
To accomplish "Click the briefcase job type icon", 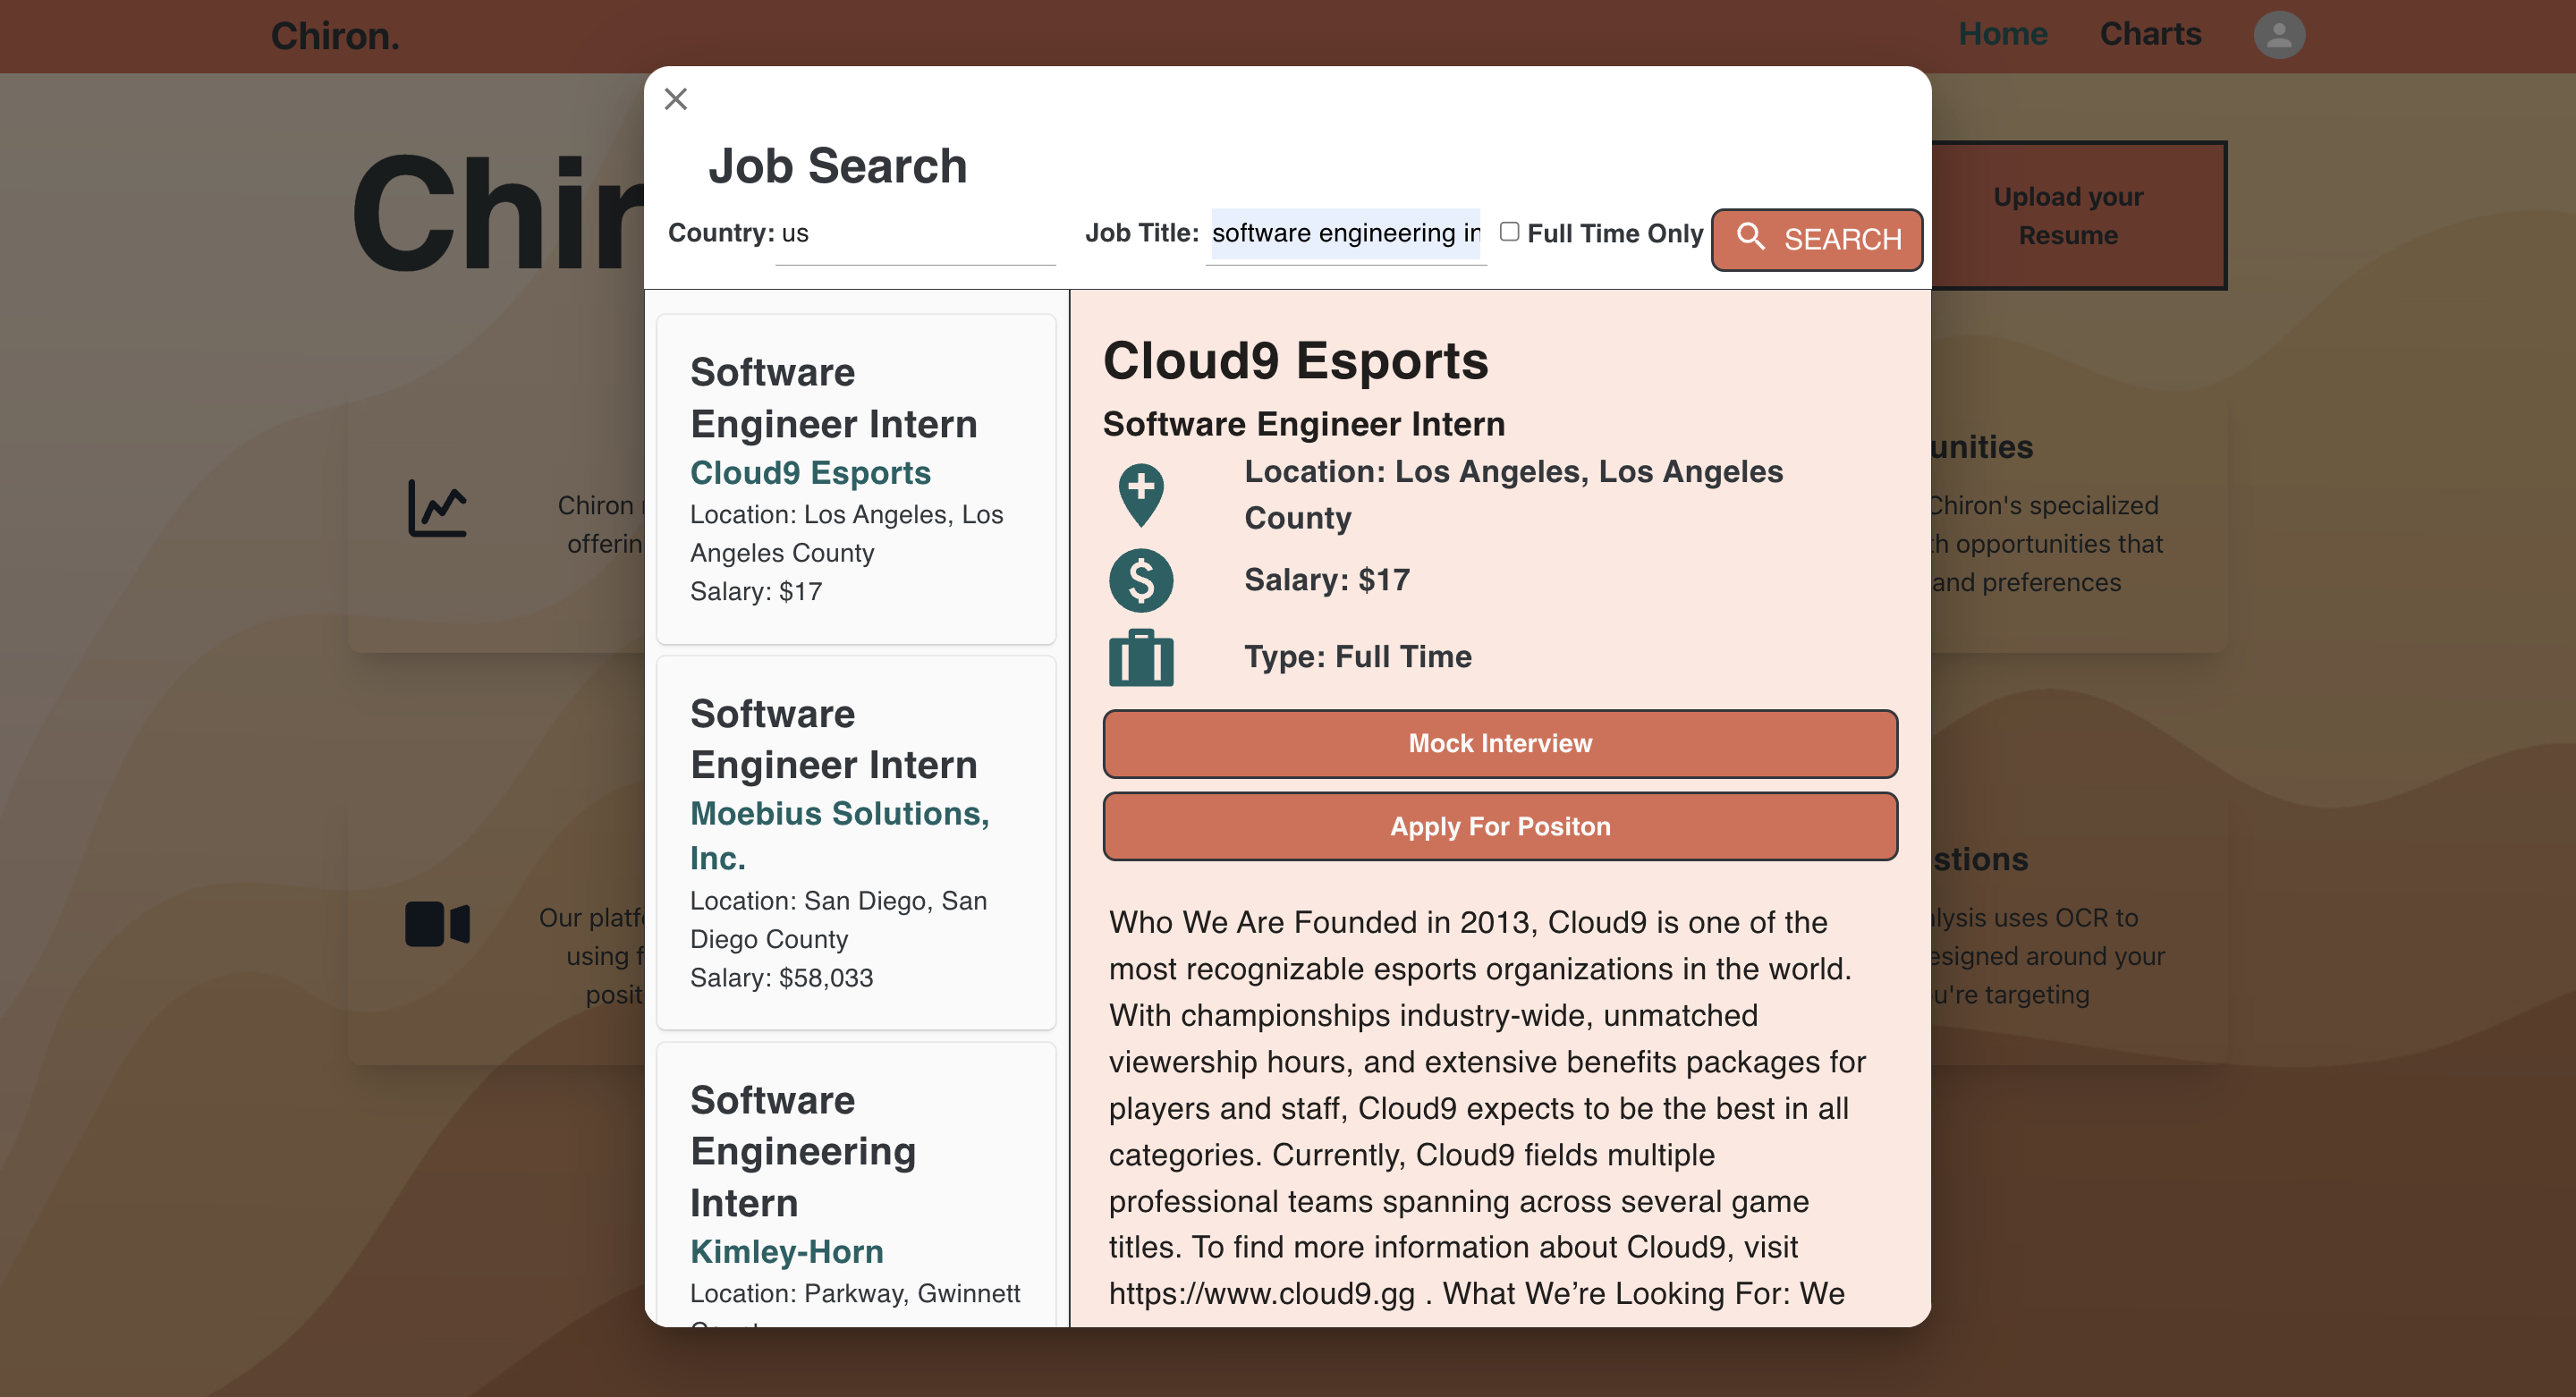I will point(1141,658).
